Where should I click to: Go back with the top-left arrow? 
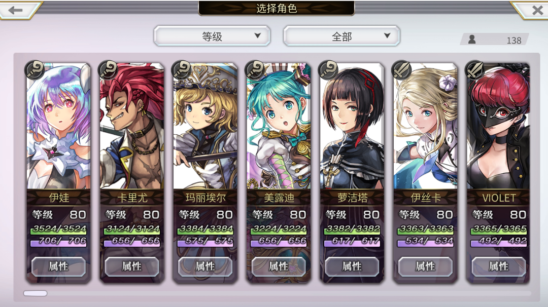(16, 10)
